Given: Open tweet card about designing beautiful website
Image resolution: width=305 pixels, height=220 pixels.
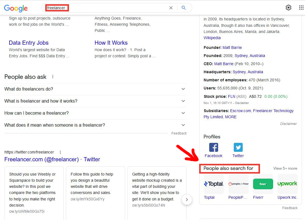Looking at the screenshot, I should tap(96, 193).
